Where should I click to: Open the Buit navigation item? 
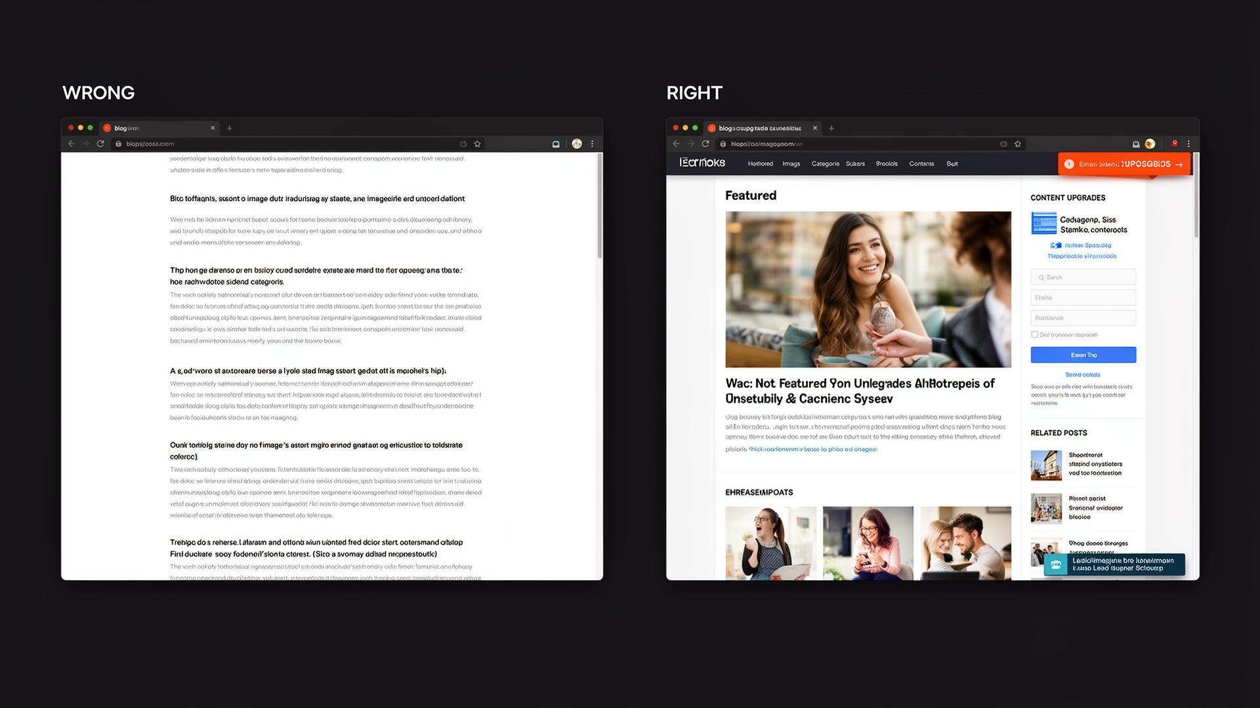pos(952,164)
